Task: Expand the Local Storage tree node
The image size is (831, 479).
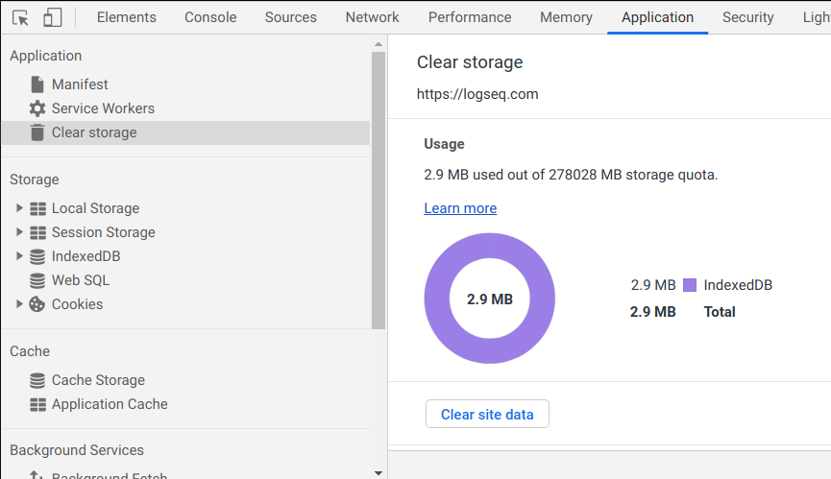Action: tap(19, 208)
